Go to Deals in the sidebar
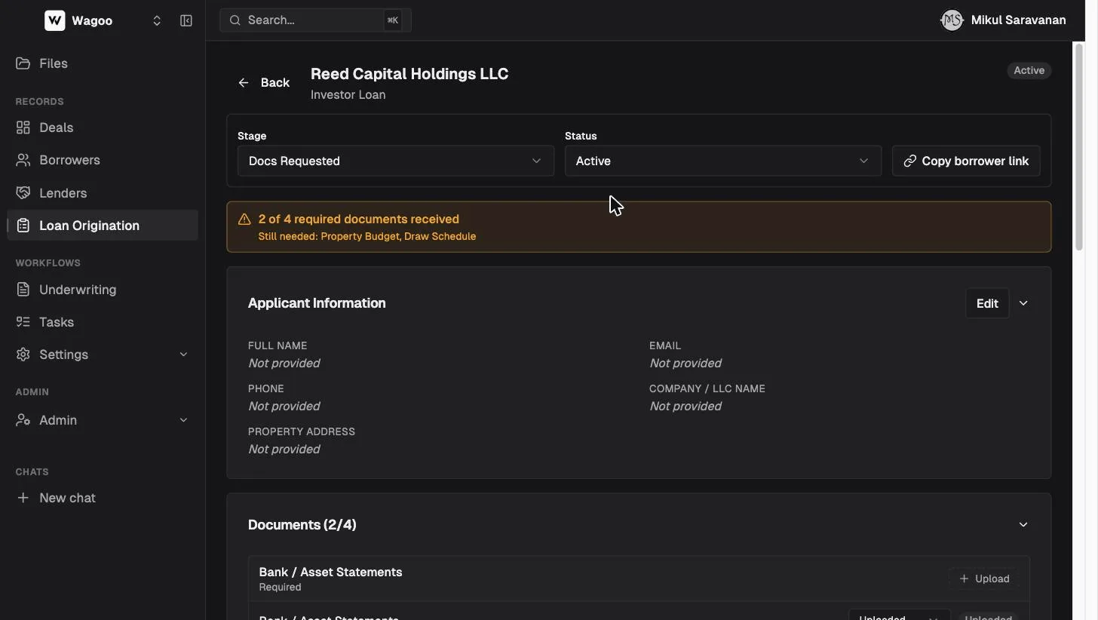This screenshot has height=620, width=1098. [x=103, y=127]
